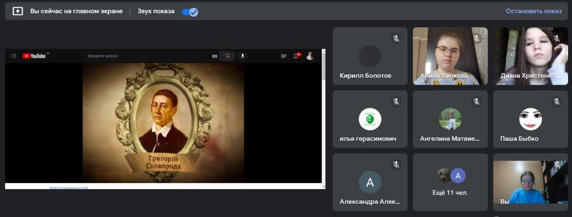Screen dimensions: 572x217
Task: Select your own video tile labeled Вы
Action: click(x=531, y=182)
